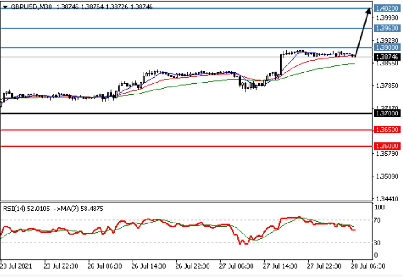The width and height of the screenshot is (403, 277).
Task: Select the black 1.37000 level label
Action: click(387, 113)
